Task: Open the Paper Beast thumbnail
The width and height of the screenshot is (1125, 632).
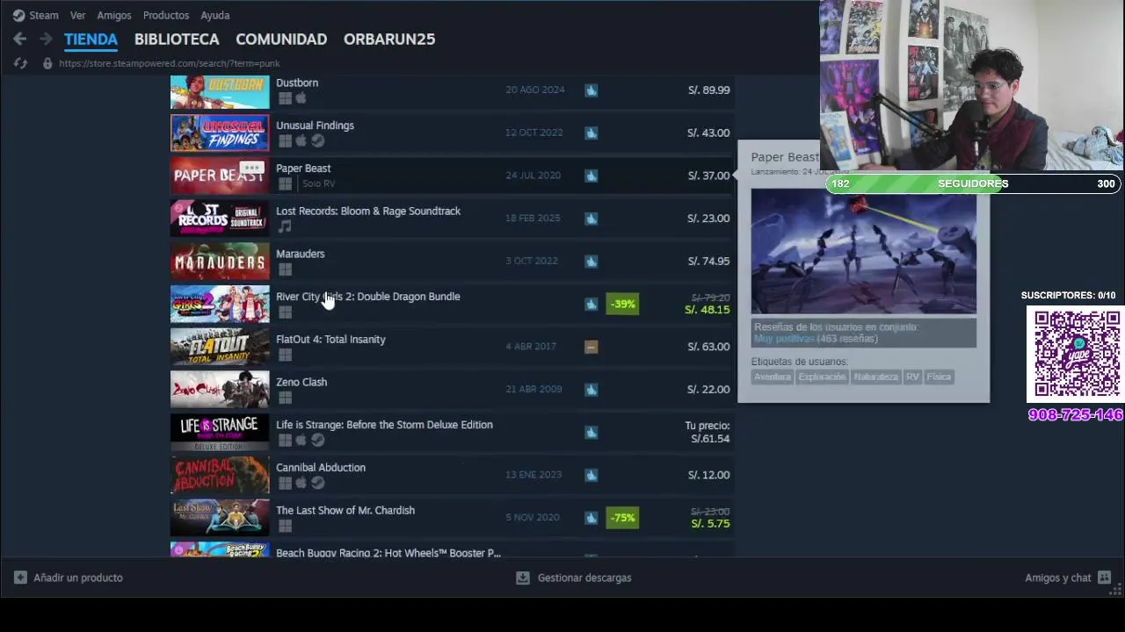Action: pos(220,176)
